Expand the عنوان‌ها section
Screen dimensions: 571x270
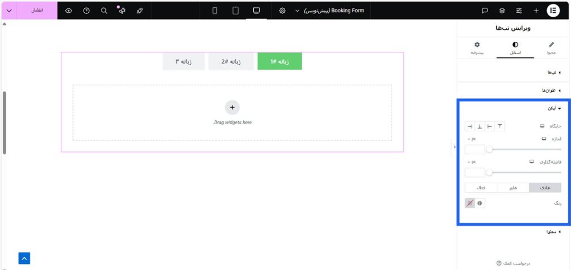coord(550,90)
